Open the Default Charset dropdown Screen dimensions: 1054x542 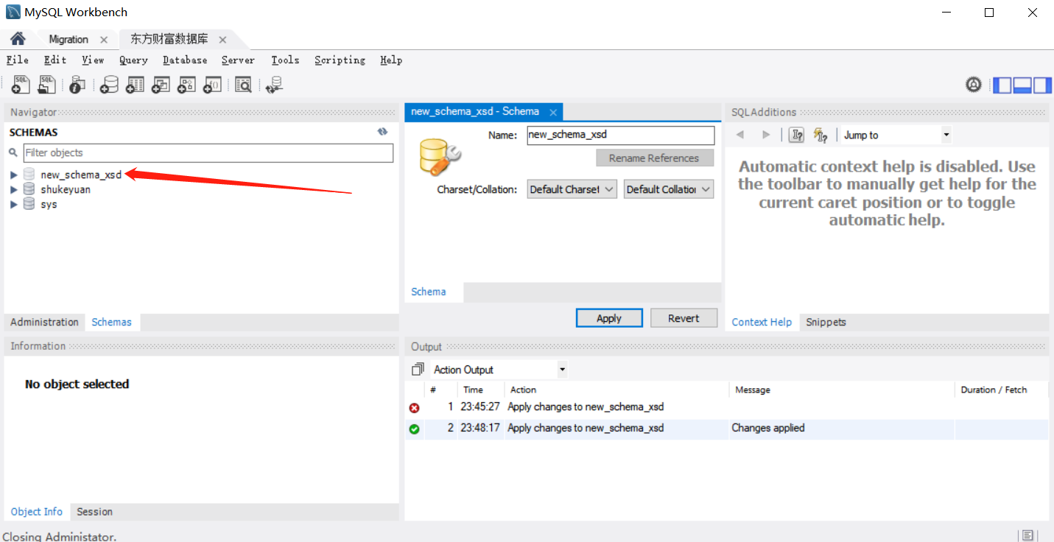coord(572,189)
